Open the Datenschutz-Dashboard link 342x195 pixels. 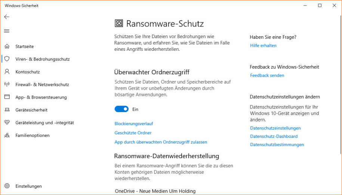coord(274,136)
